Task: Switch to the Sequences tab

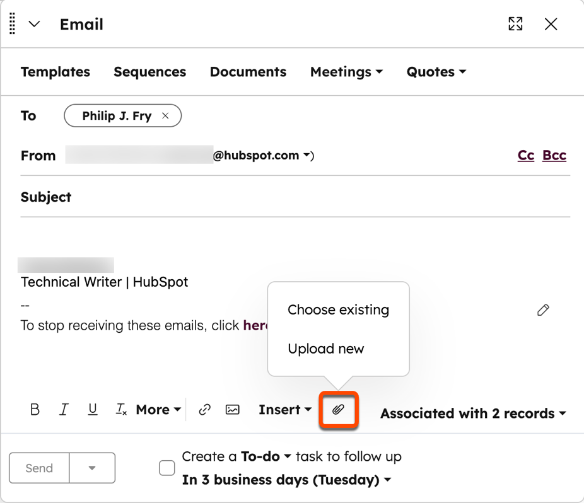Action: [149, 72]
